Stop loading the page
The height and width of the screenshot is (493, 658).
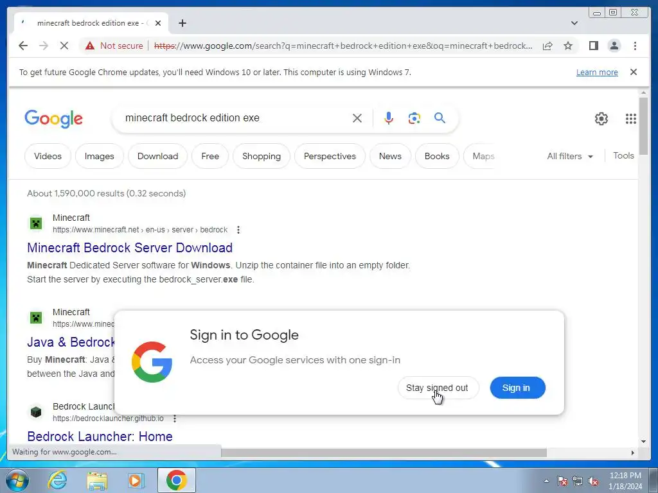64,46
